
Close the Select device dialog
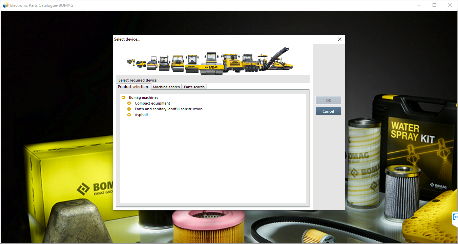pyautogui.click(x=339, y=39)
